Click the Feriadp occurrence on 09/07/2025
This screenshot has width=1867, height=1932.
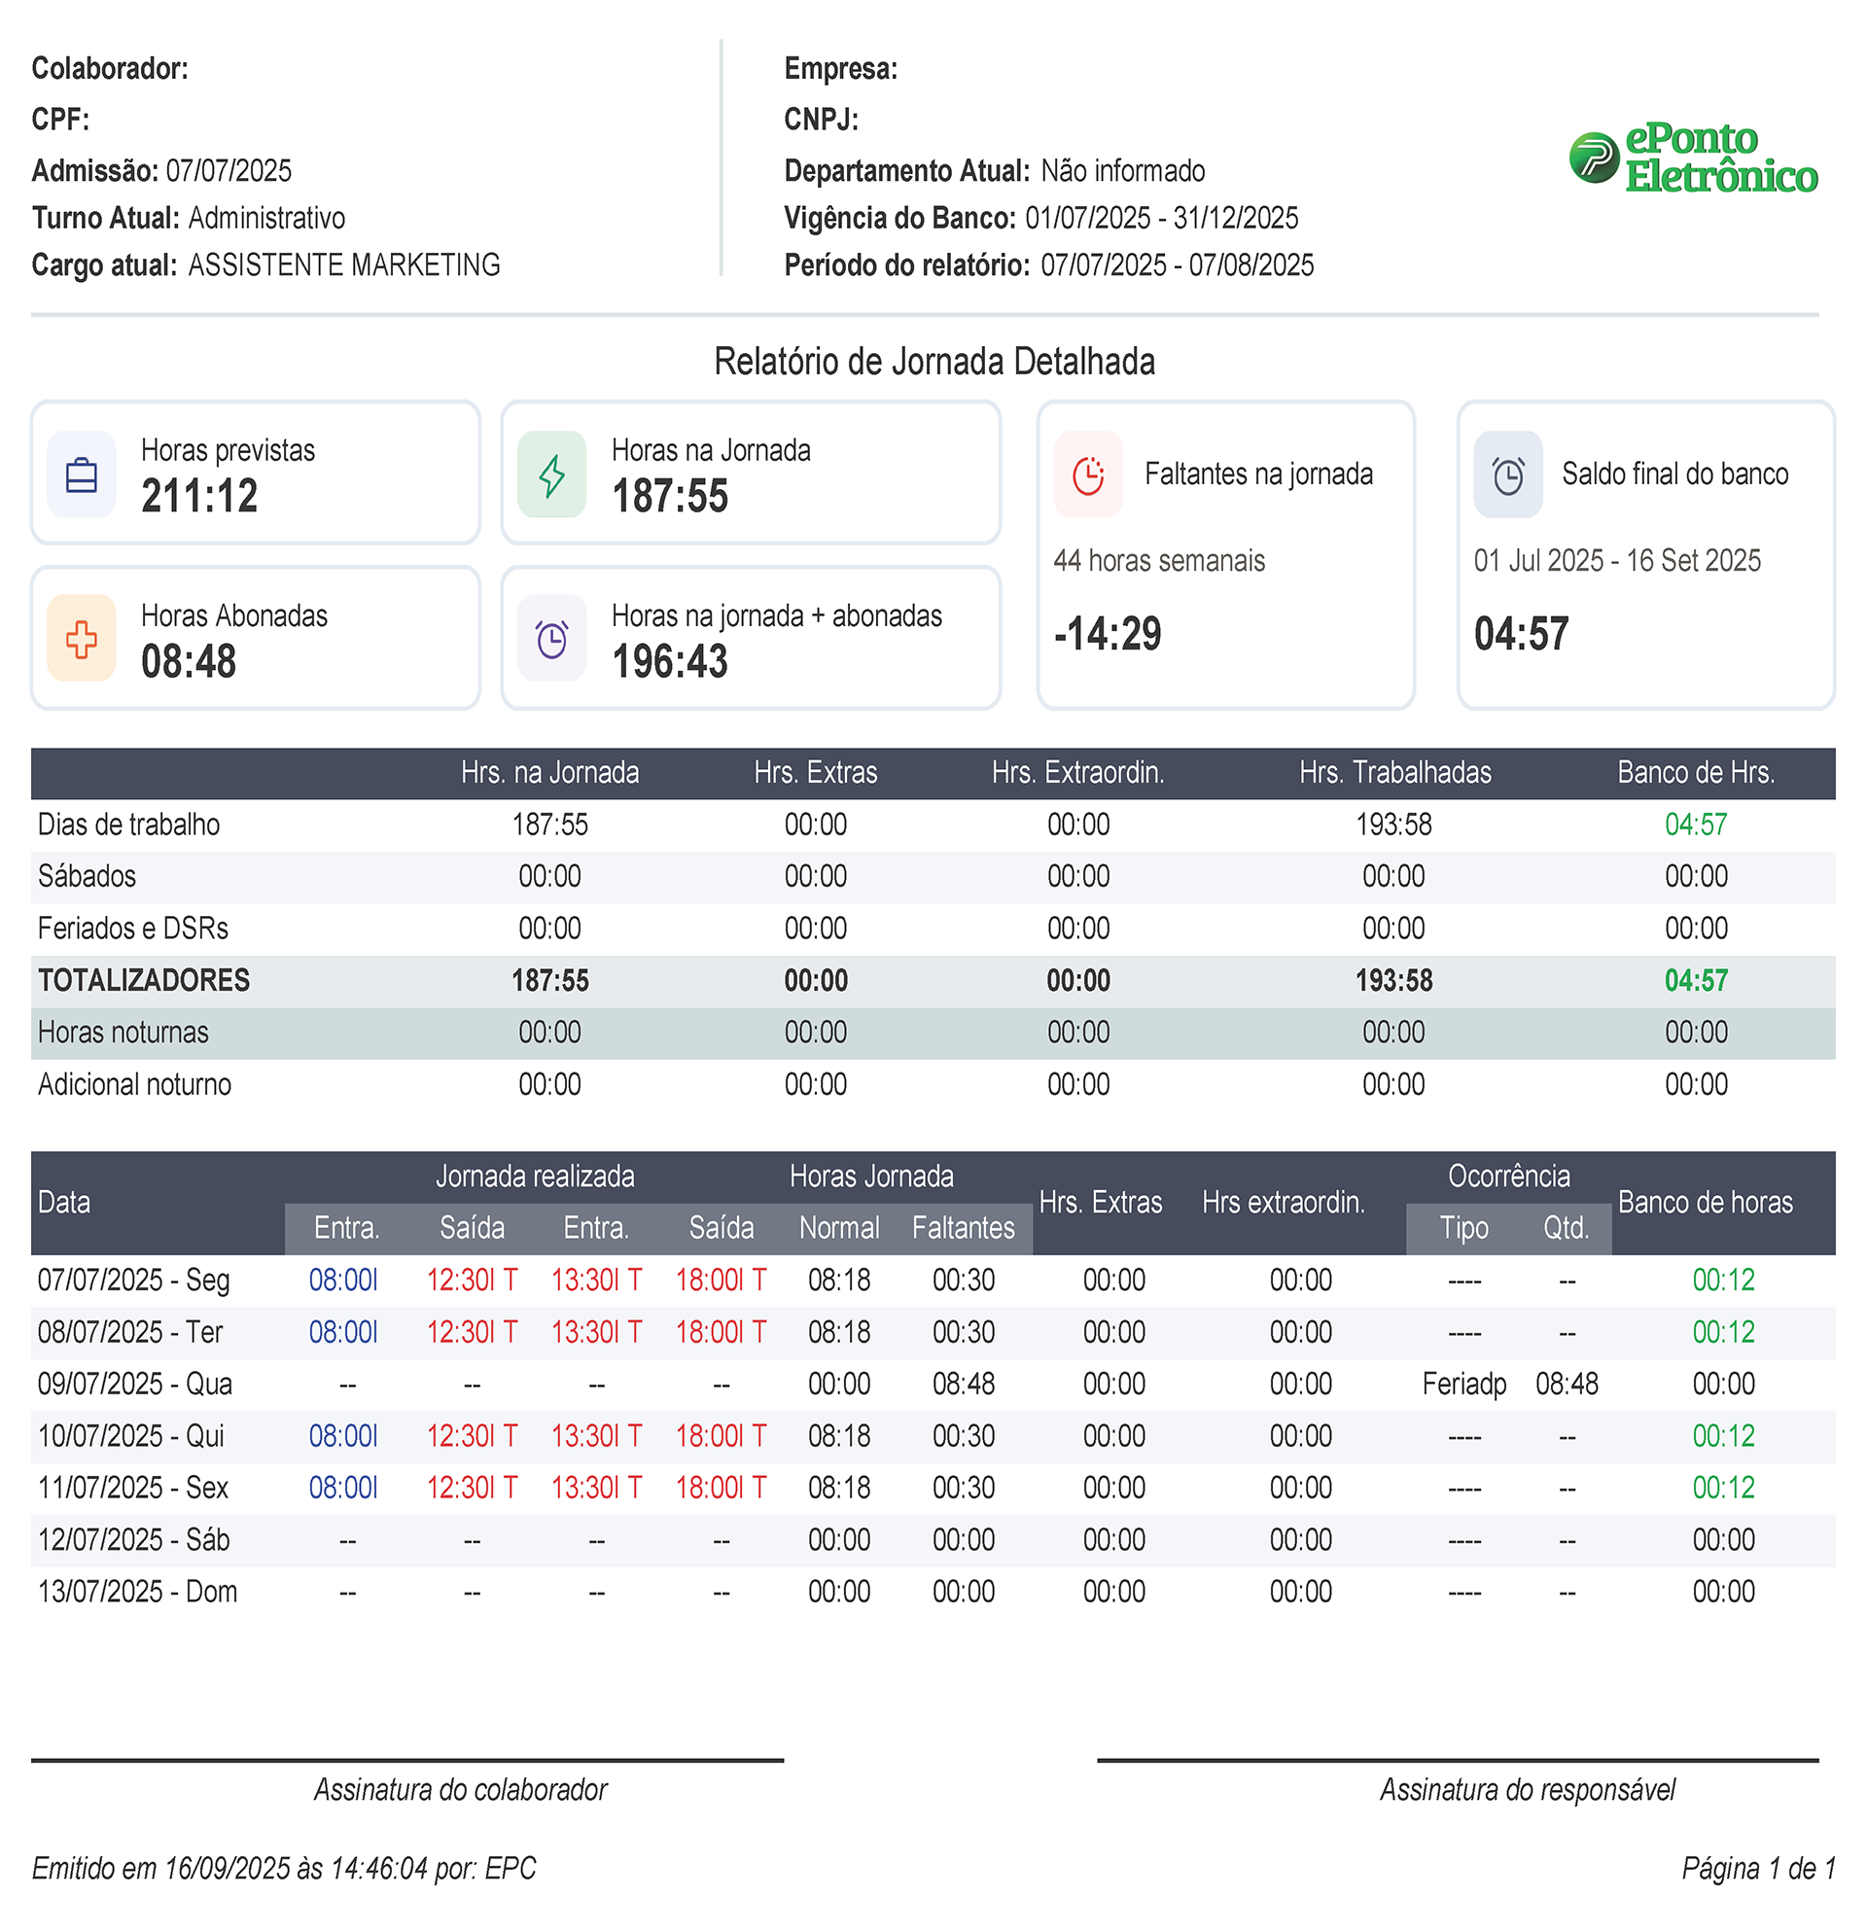coord(1463,1385)
